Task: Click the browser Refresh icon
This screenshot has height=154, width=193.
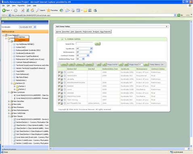Action: [x=27, y=11]
